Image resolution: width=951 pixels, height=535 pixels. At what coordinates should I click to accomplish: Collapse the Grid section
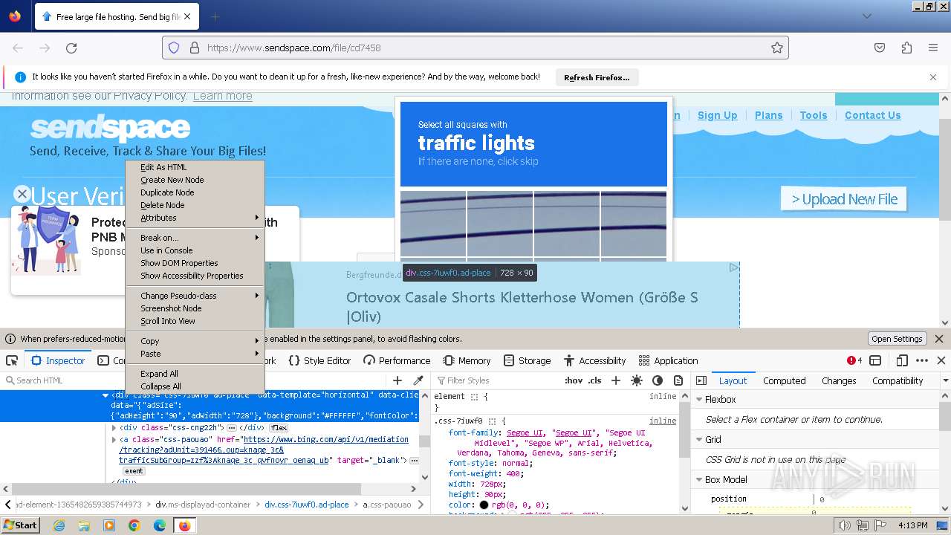698,439
